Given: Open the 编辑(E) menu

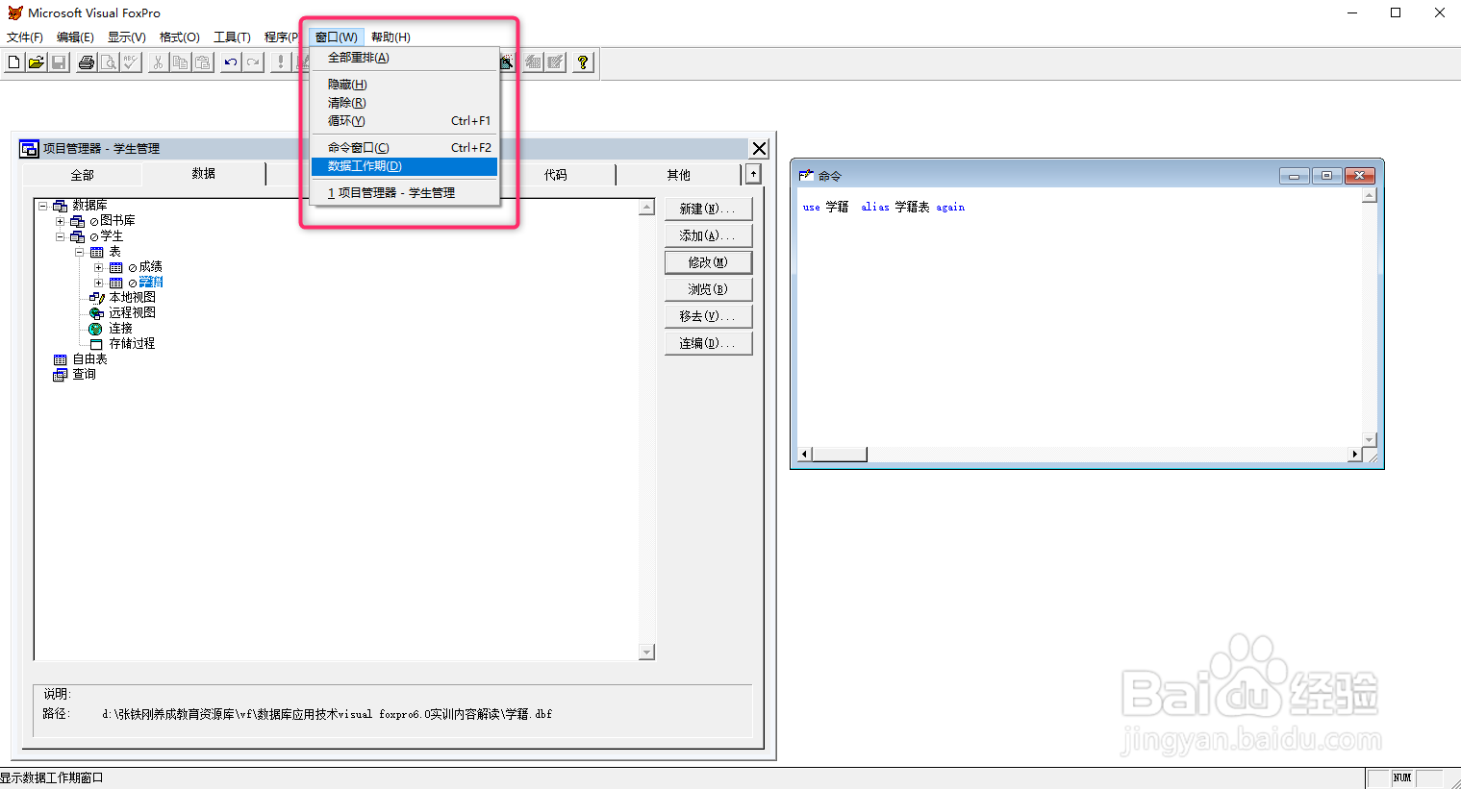Looking at the screenshot, I should (x=75, y=37).
